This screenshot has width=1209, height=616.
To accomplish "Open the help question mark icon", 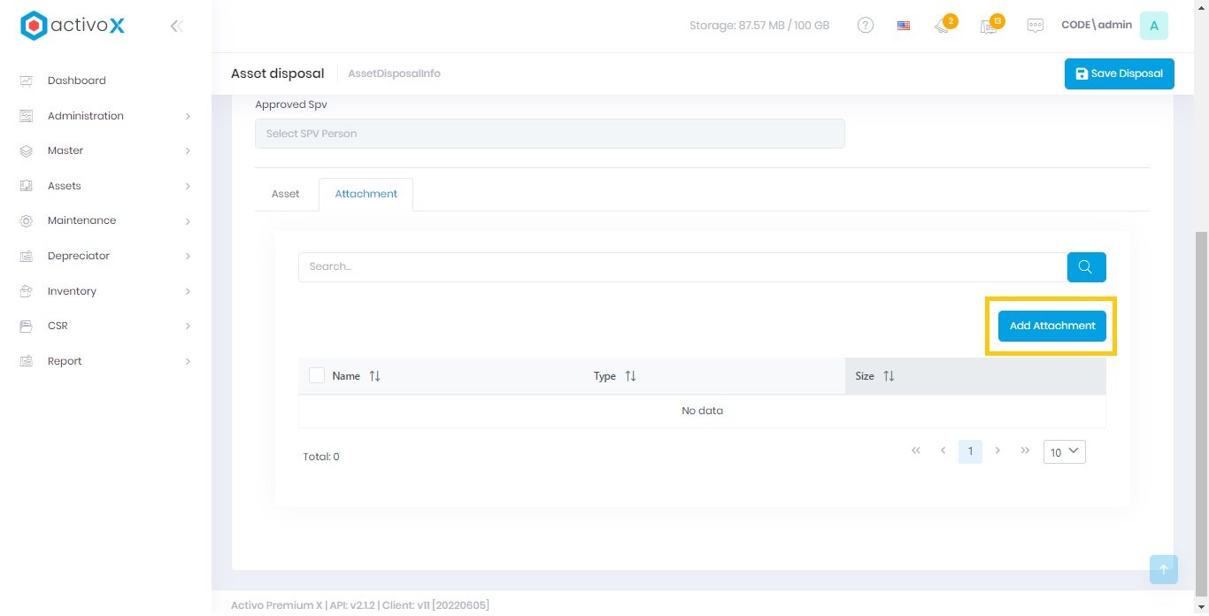I will tap(866, 26).
